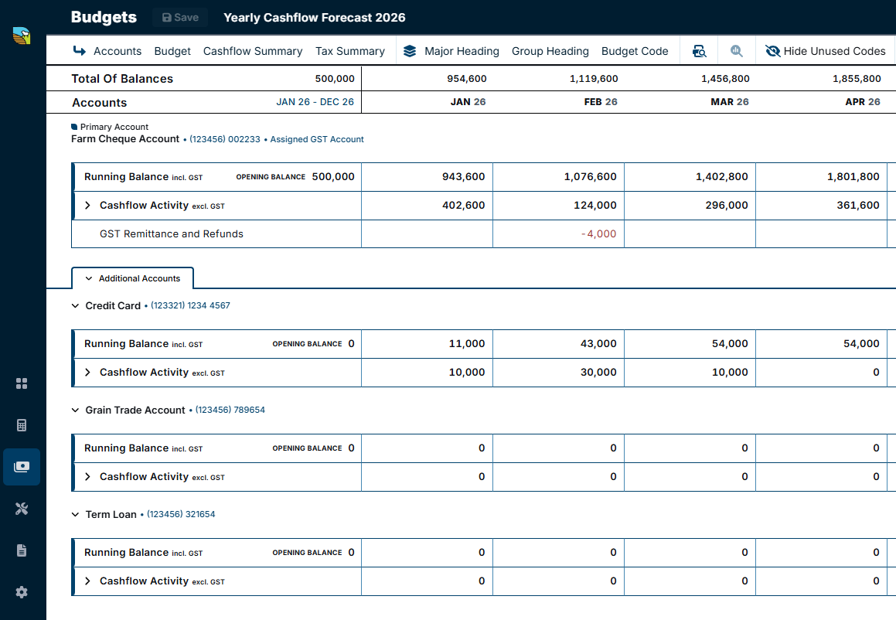Edit Farm Cheque opening balance 500,000
This screenshot has height=620, width=896.
(333, 176)
